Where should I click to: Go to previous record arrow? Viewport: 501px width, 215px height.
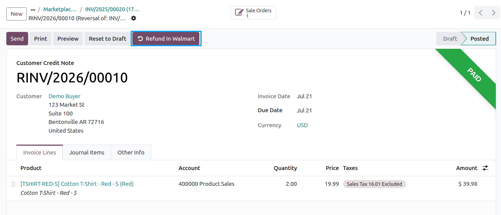(480, 13)
